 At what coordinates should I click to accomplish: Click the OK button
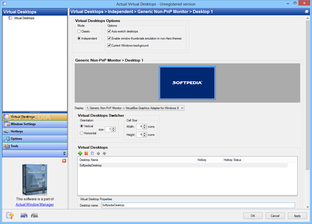coord(253,216)
